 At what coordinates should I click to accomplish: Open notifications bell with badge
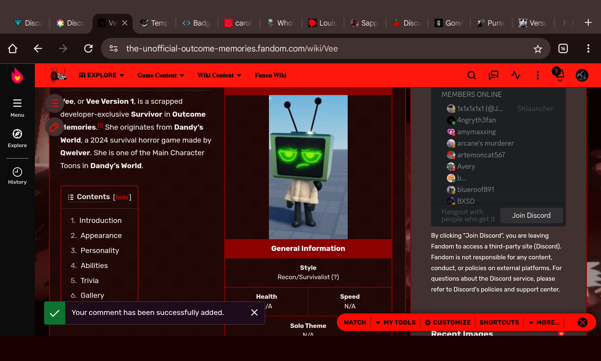click(559, 75)
